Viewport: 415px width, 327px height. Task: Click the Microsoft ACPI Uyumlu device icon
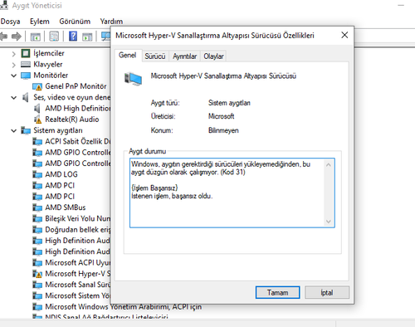37,263
